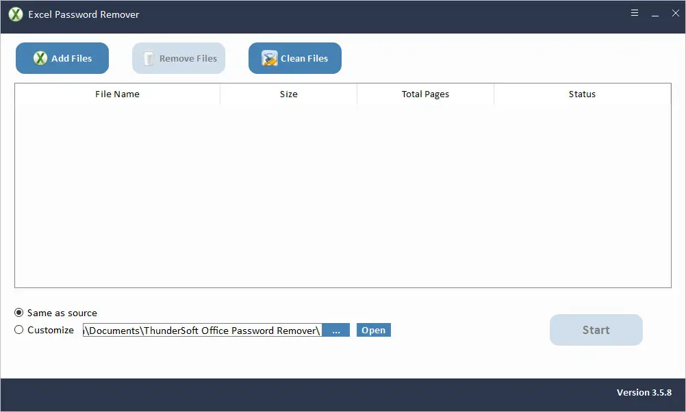
Task: Enable the Customize destination setting
Action: point(18,330)
